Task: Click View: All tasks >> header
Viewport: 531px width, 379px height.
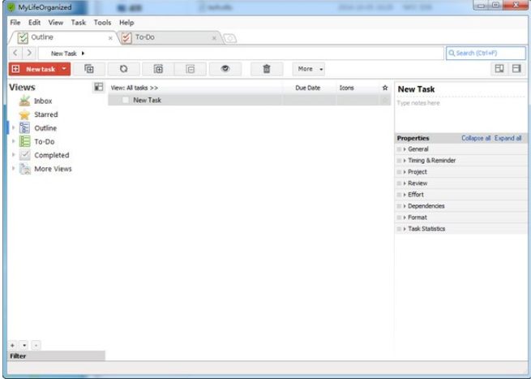Action: pos(135,88)
